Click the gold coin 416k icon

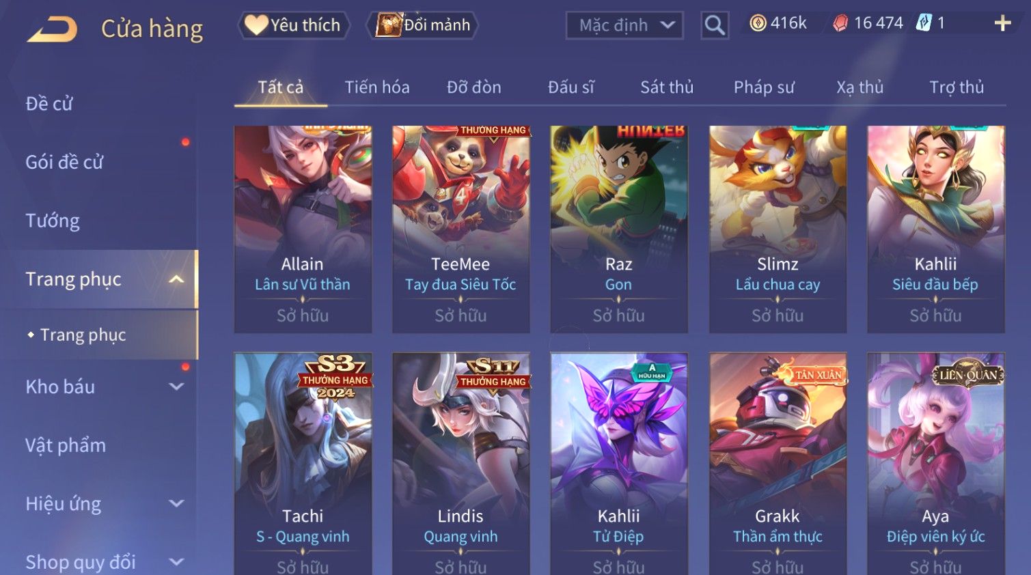click(x=758, y=23)
